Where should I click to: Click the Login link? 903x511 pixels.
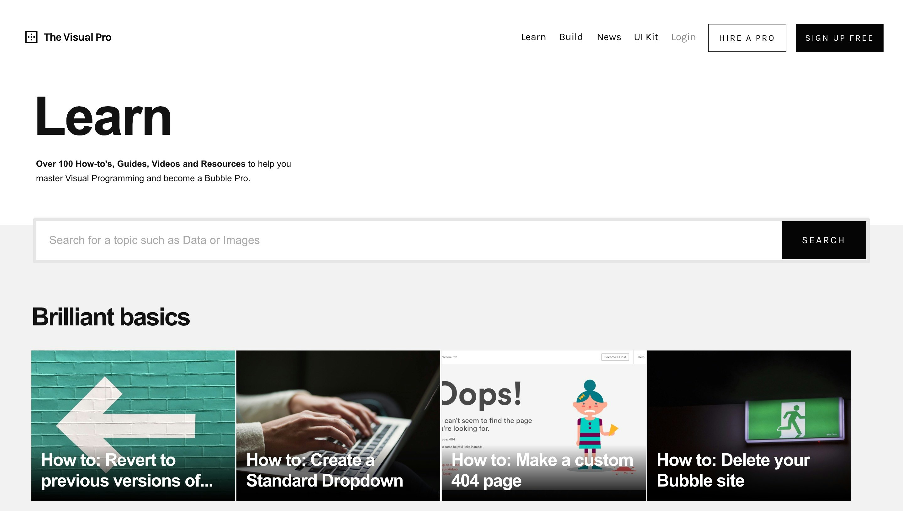683,37
